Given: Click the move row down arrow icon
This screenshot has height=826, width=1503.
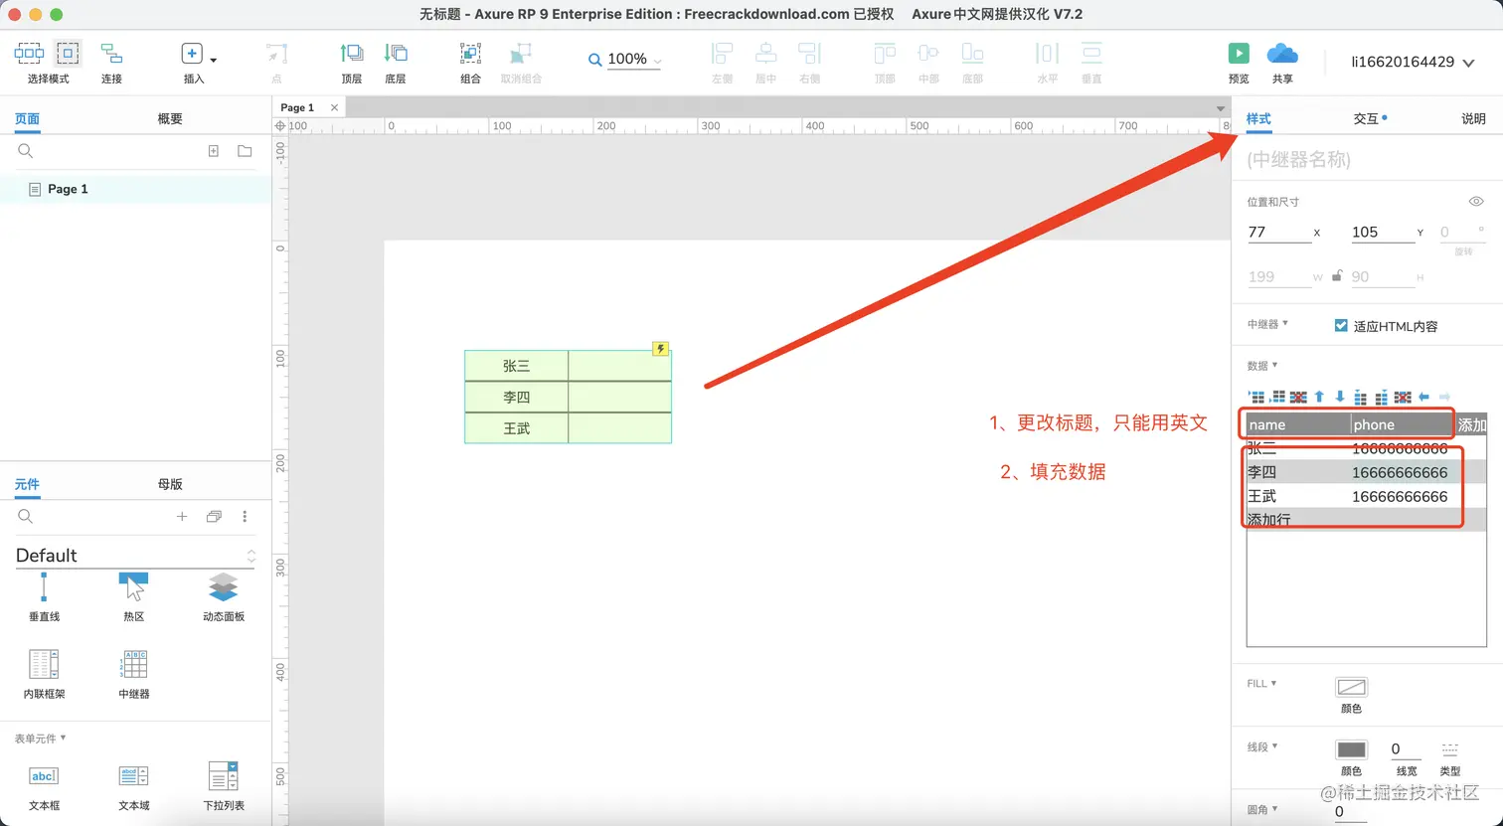Looking at the screenshot, I should pyautogui.click(x=1340, y=397).
